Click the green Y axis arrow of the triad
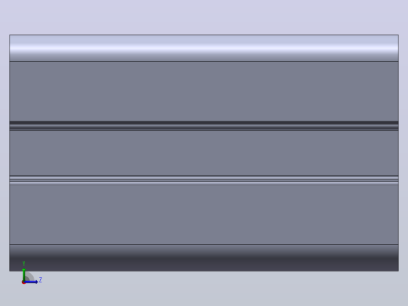Image resolution: width=408 pixels, height=306 pixels. pyautogui.click(x=24, y=275)
